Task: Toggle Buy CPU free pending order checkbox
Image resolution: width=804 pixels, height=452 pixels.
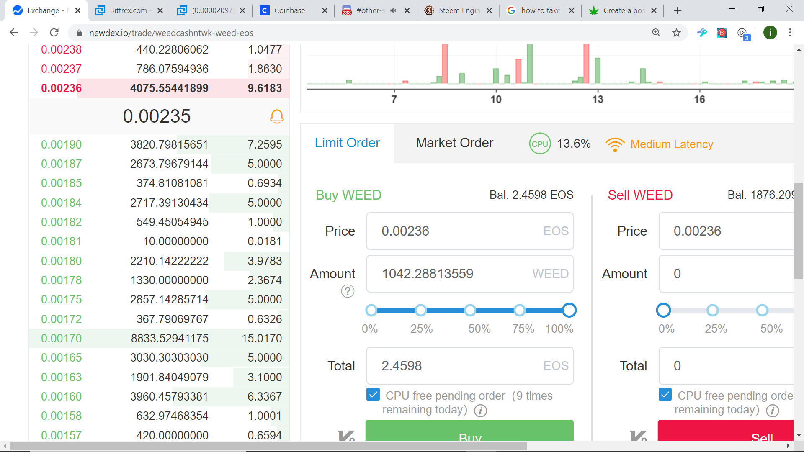Action: click(373, 394)
